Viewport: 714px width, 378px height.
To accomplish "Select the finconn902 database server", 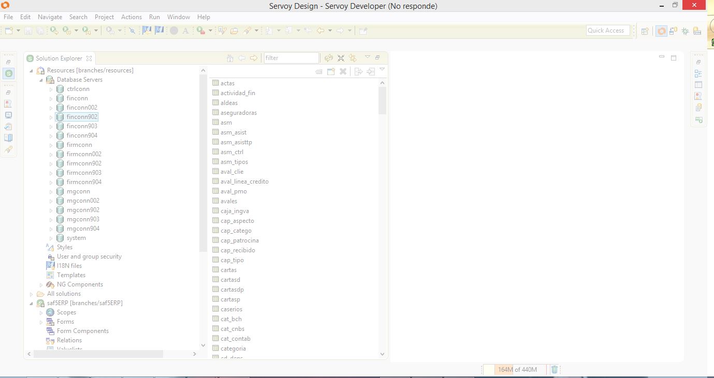I will [x=82, y=117].
